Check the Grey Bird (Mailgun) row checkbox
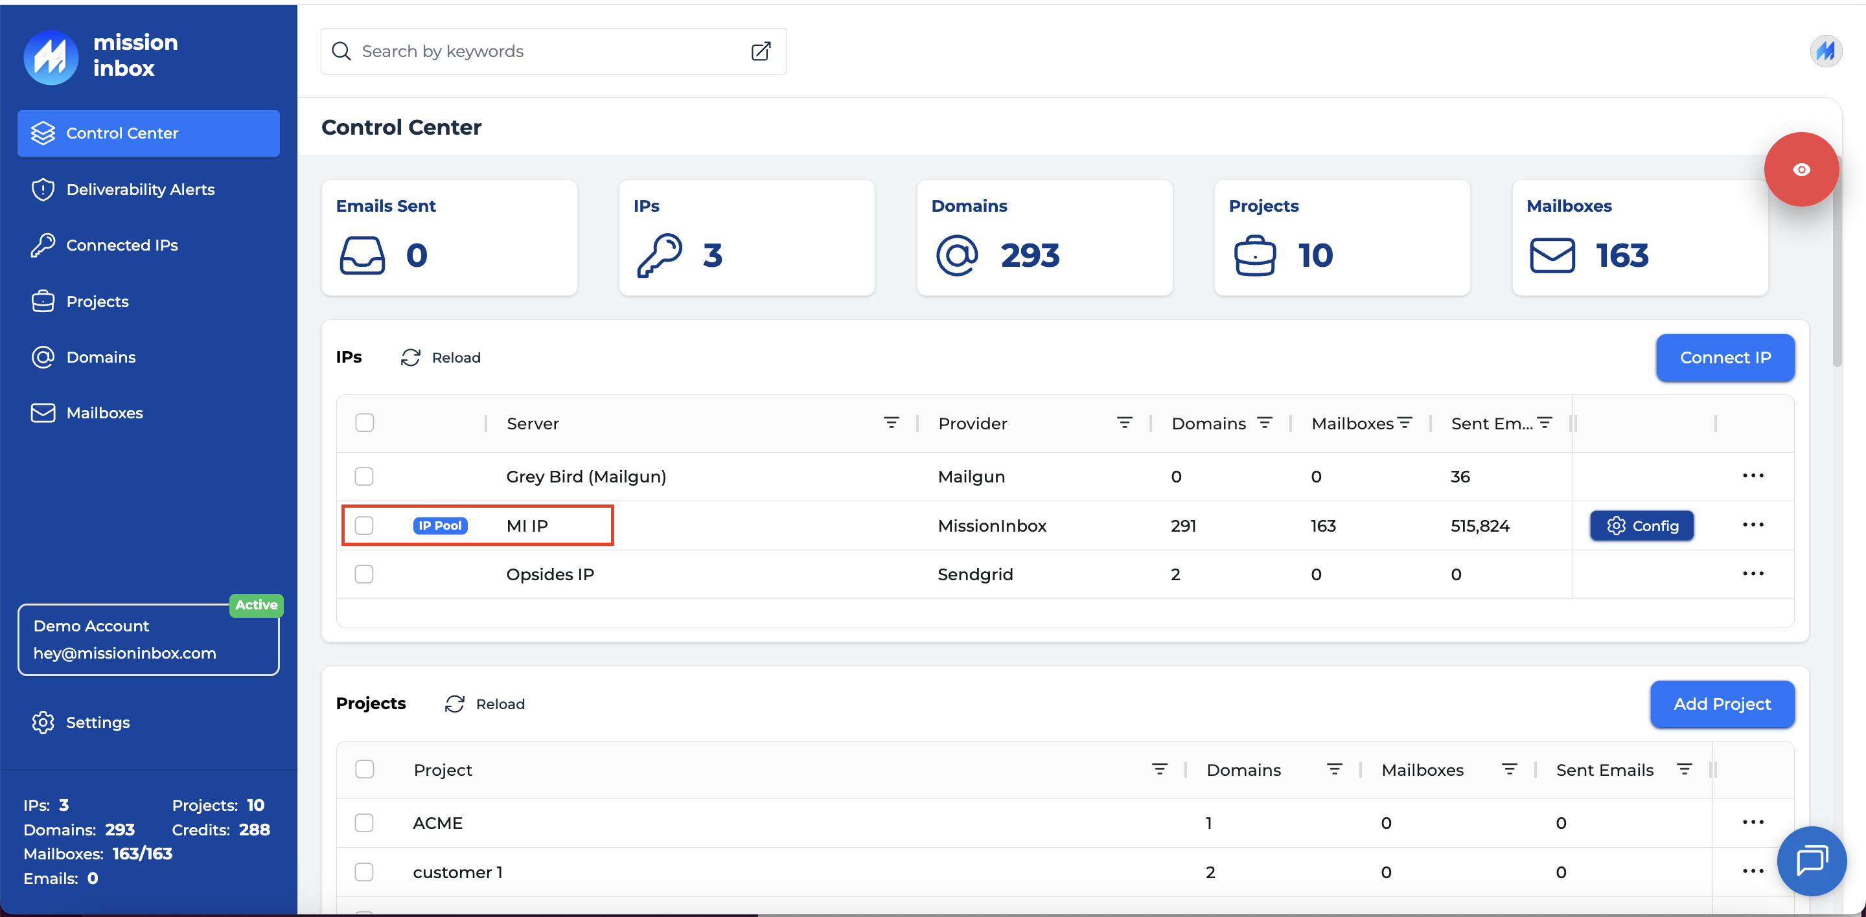The width and height of the screenshot is (1866, 917). pos(364,476)
